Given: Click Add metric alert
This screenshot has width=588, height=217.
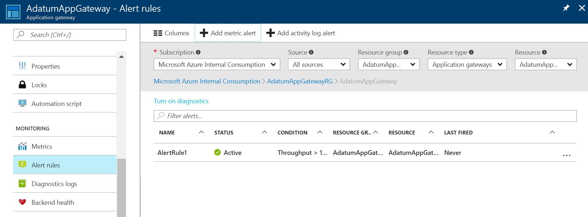Looking at the screenshot, I should coord(228,33).
